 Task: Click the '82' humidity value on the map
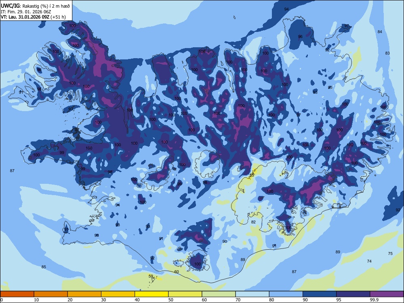(x=253, y=222)
